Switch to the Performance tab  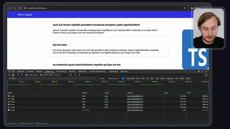[x=61, y=71]
